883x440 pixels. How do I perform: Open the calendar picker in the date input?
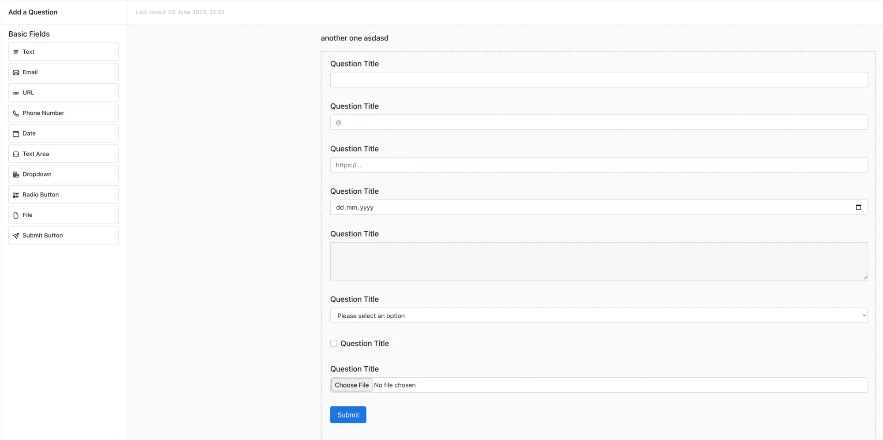click(x=858, y=207)
